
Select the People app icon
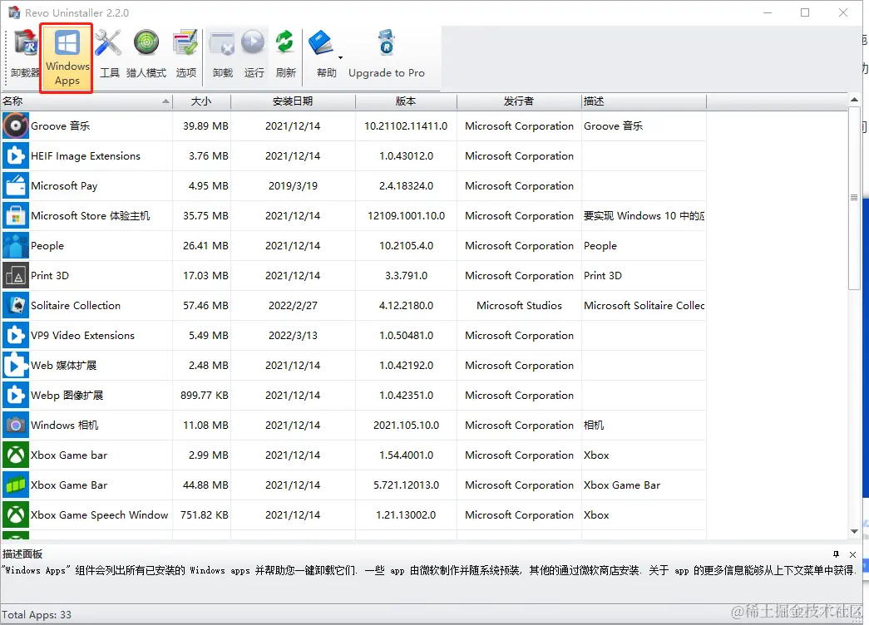point(16,245)
